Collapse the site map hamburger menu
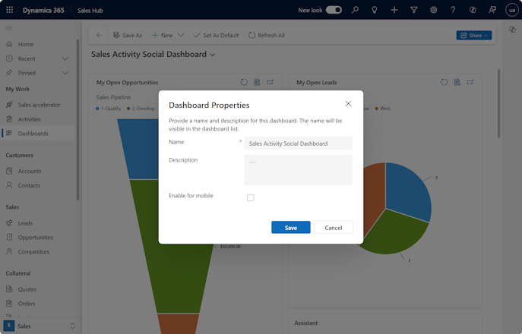Viewport: 522px width, 334px height. click(x=9, y=28)
